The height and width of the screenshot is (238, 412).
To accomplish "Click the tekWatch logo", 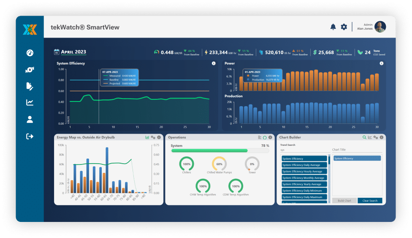I will 30,30.
